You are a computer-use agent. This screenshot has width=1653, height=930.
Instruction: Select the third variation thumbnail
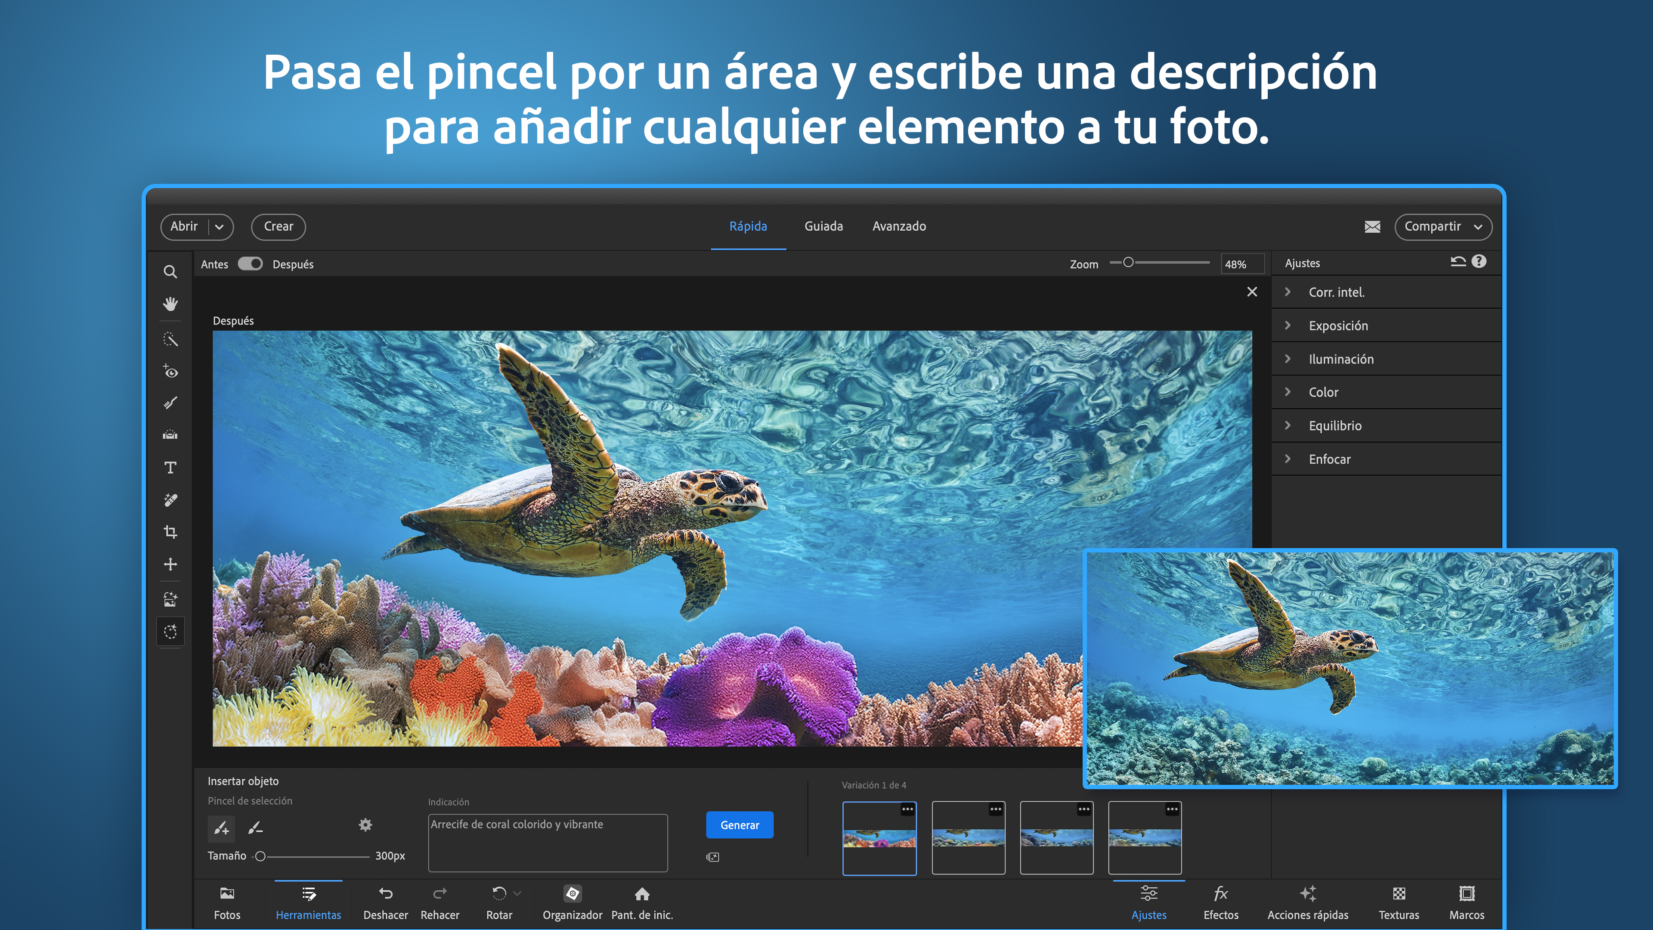pos(1057,838)
